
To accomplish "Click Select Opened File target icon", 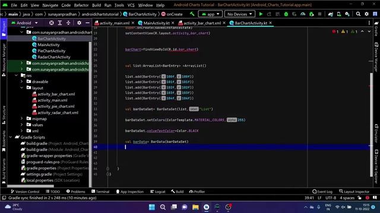I will (52, 22).
